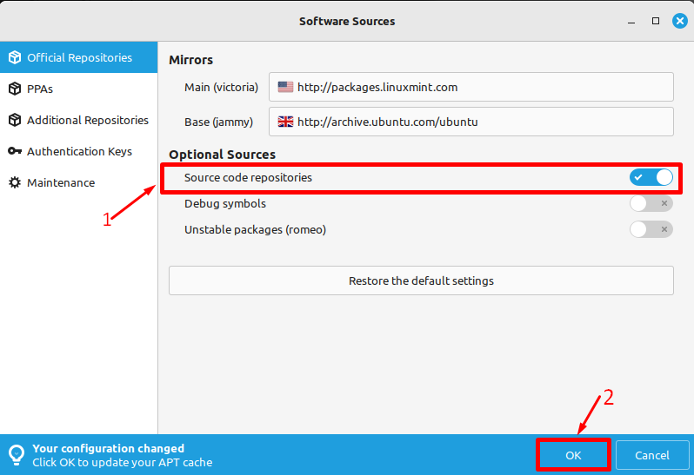
Task: Click the UK flag in Base mirror
Action: coord(285,122)
